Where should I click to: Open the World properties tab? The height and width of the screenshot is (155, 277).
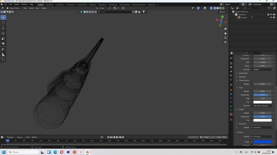(231, 80)
